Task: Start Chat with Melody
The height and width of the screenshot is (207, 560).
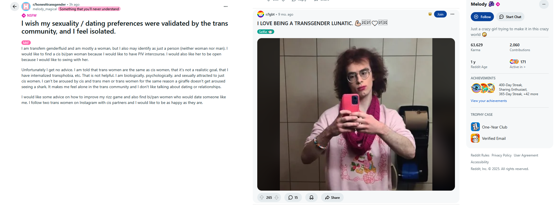Action: pyautogui.click(x=510, y=17)
